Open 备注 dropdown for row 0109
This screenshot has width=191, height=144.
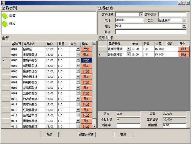coord(78,93)
